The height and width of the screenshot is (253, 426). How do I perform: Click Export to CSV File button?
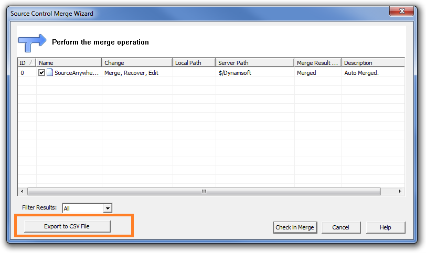coord(67,226)
